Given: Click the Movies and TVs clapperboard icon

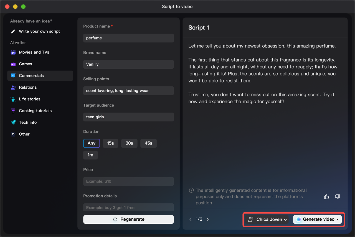Looking at the screenshot, I should click(x=13, y=52).
